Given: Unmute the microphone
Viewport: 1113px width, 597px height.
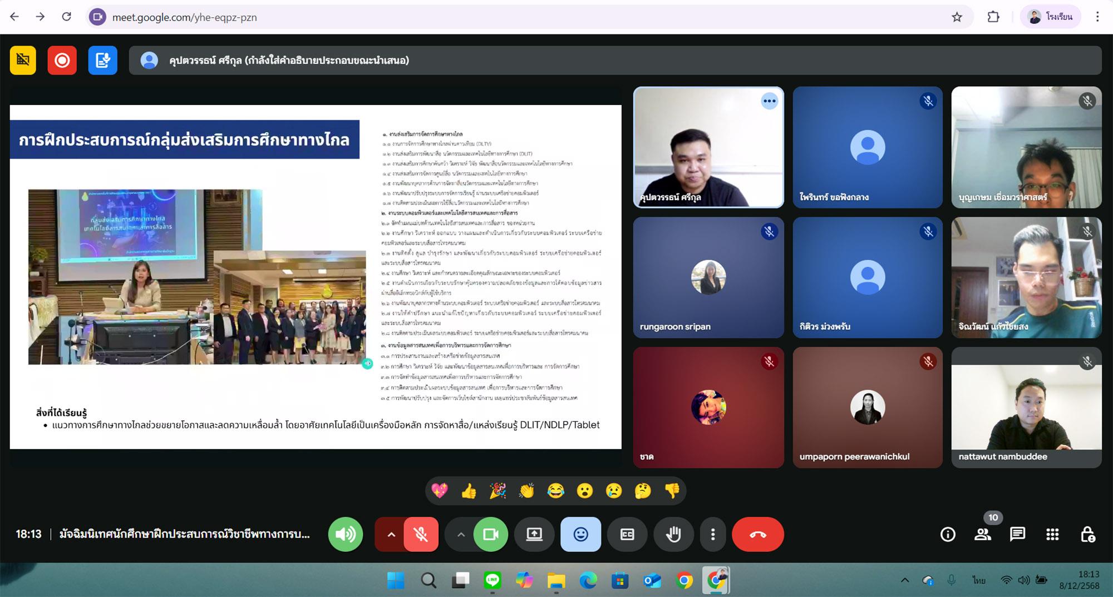Looking at the screenshot, I should [x=421, y=534].
